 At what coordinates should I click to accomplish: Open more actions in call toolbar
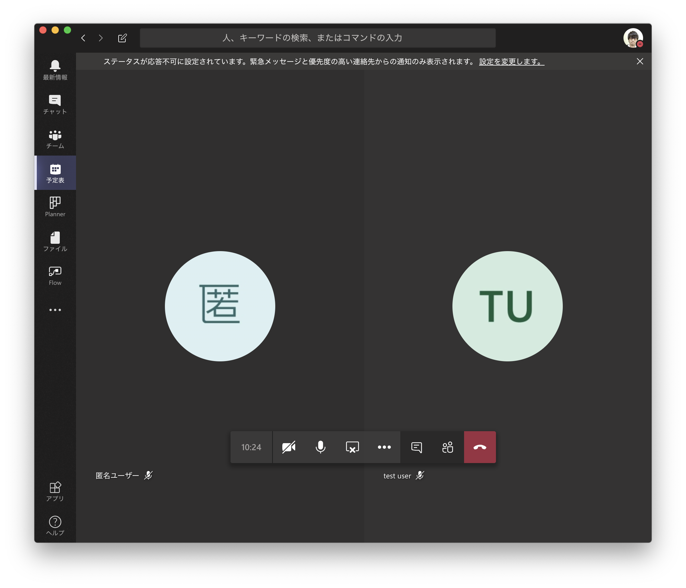tap(384, 447)
